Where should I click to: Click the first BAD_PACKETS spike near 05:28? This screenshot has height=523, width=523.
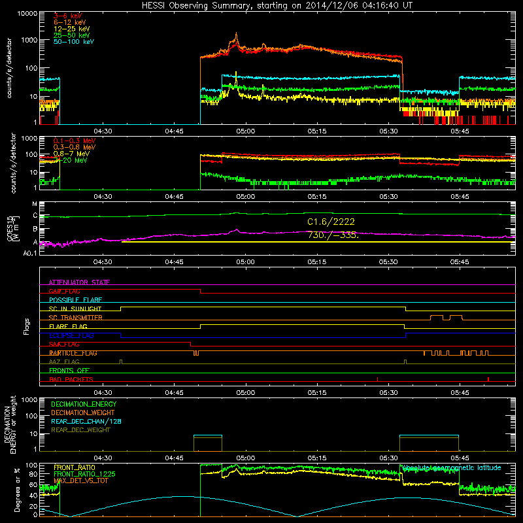tap(377, 379)
